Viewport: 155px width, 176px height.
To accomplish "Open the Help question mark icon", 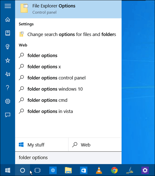I will [8, 88].
